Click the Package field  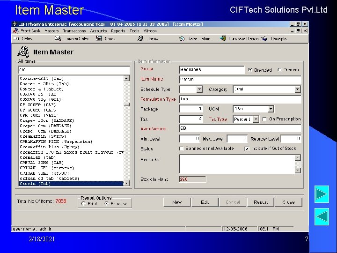pos(191,109)
